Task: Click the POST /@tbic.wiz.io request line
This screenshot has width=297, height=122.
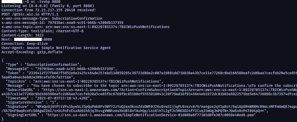Action: click(30, 14)
